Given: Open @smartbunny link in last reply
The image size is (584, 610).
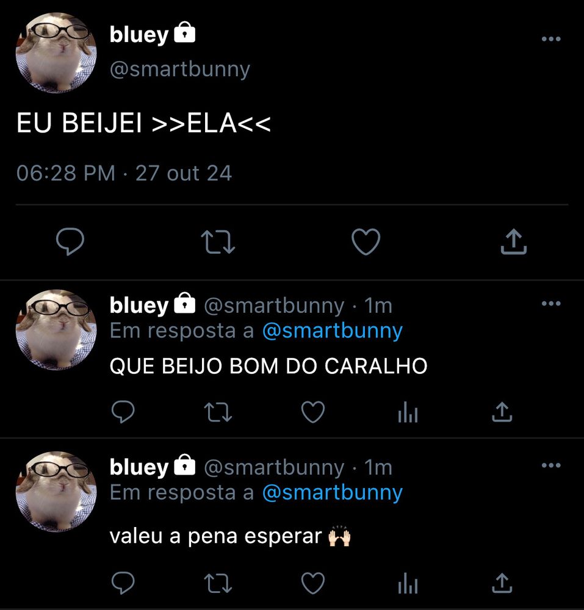Looking at the screenshot, I should [332, 493].
